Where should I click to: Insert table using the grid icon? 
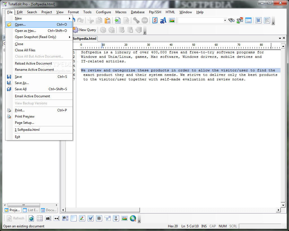[40, 218]
